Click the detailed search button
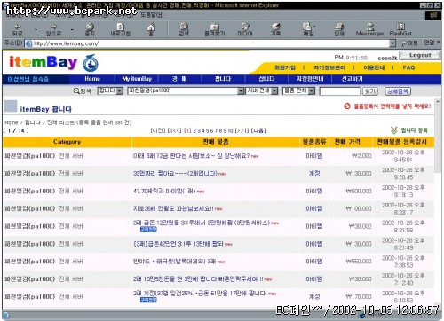Image resolution: width=444 pixels, height=321 pixels. coord(398,91)
